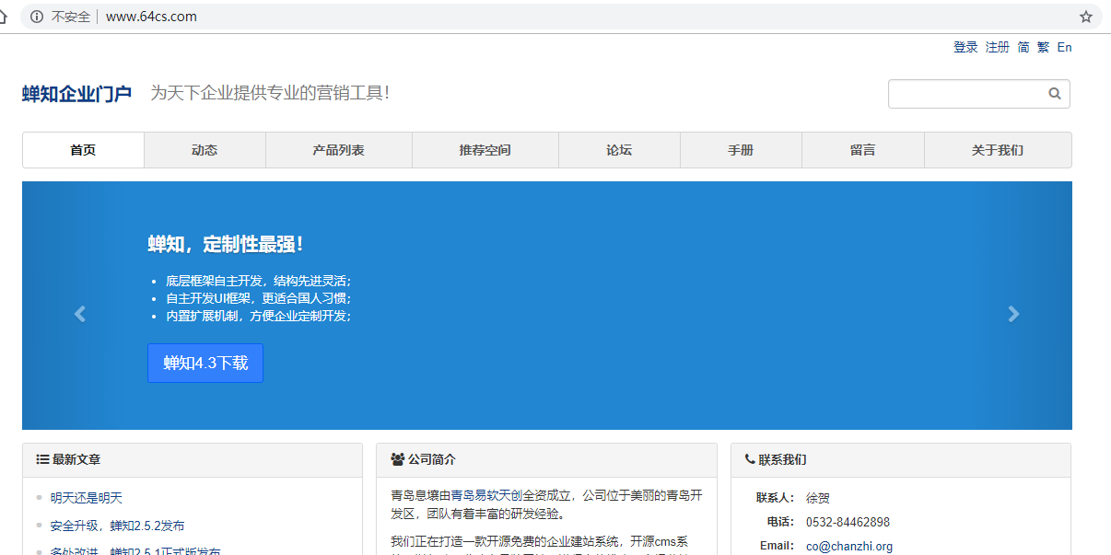Open the 首页 navigation tab
1111x555 pixels.
point(83,150)
